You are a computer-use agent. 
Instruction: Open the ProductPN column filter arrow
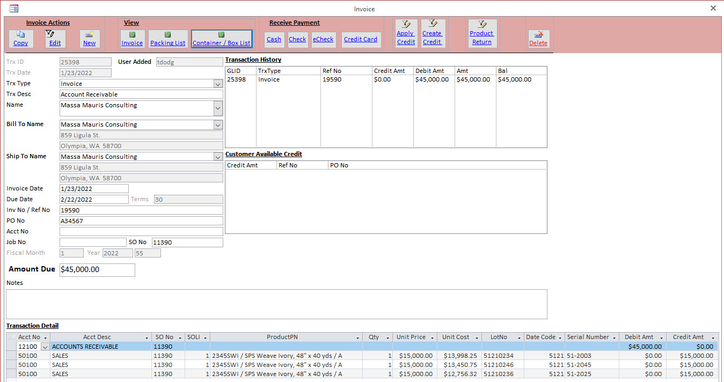click(x=358, y=337)
